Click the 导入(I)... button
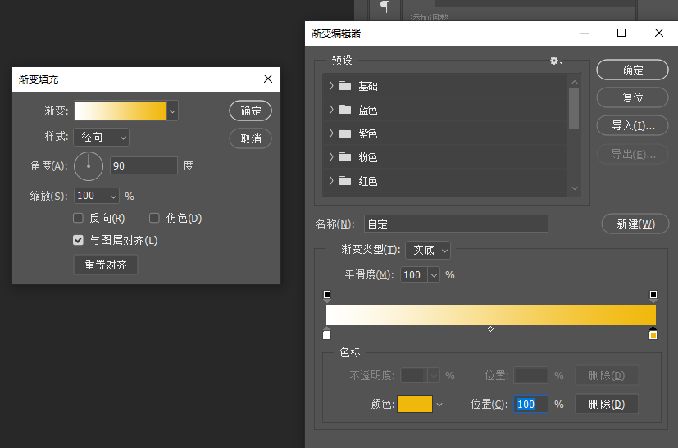This screenshot has width=678, height=448. coord(633,125)
